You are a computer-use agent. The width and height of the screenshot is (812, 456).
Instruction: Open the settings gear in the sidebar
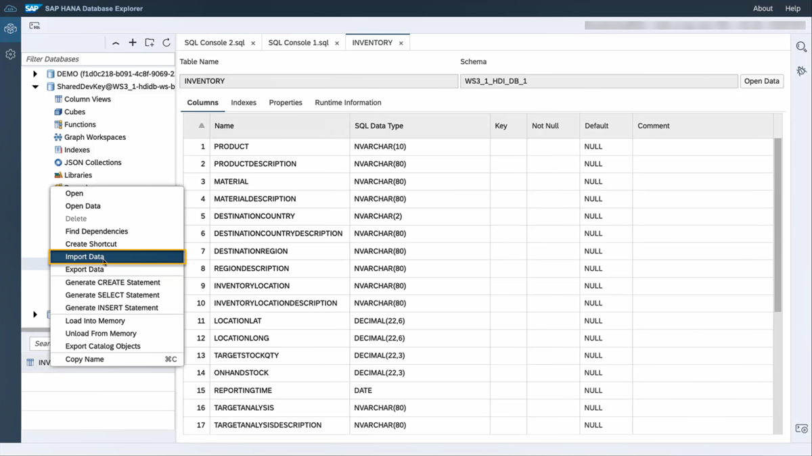click(10, 54)
